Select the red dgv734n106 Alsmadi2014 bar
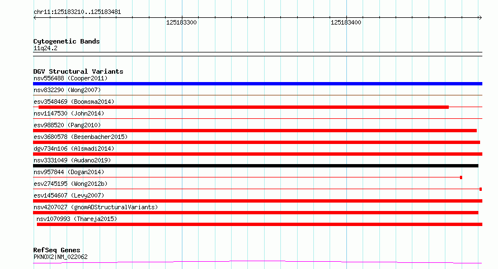Viewport: 498px width, 269px height. tap(257, 154)
